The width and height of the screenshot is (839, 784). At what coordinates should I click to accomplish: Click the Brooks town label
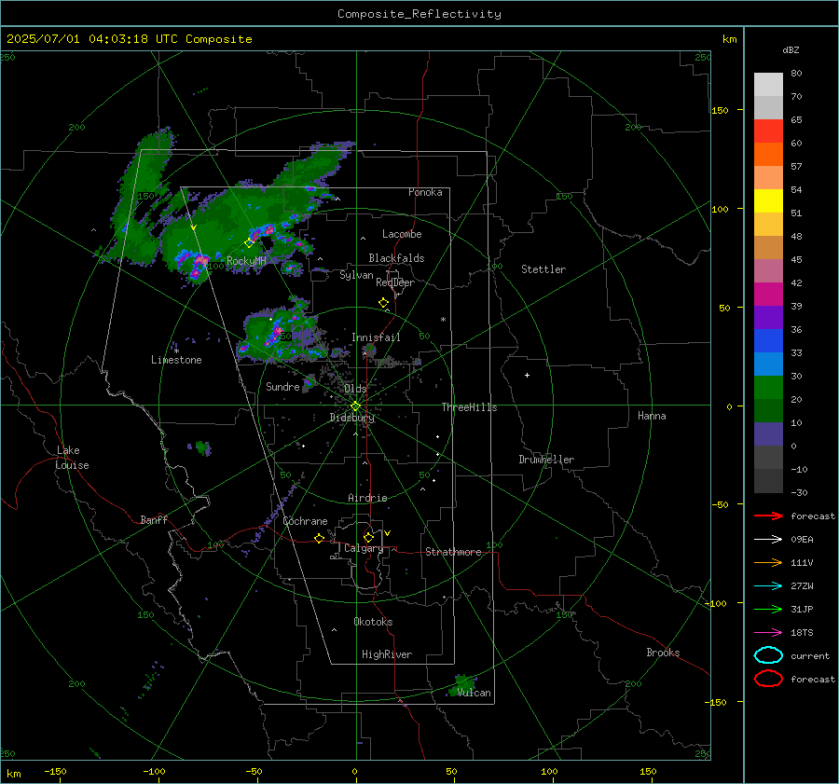tap(663, 653)
